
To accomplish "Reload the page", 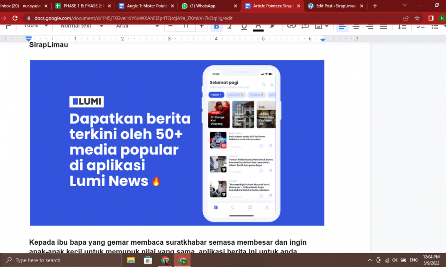I will click(x=15, y=18).
